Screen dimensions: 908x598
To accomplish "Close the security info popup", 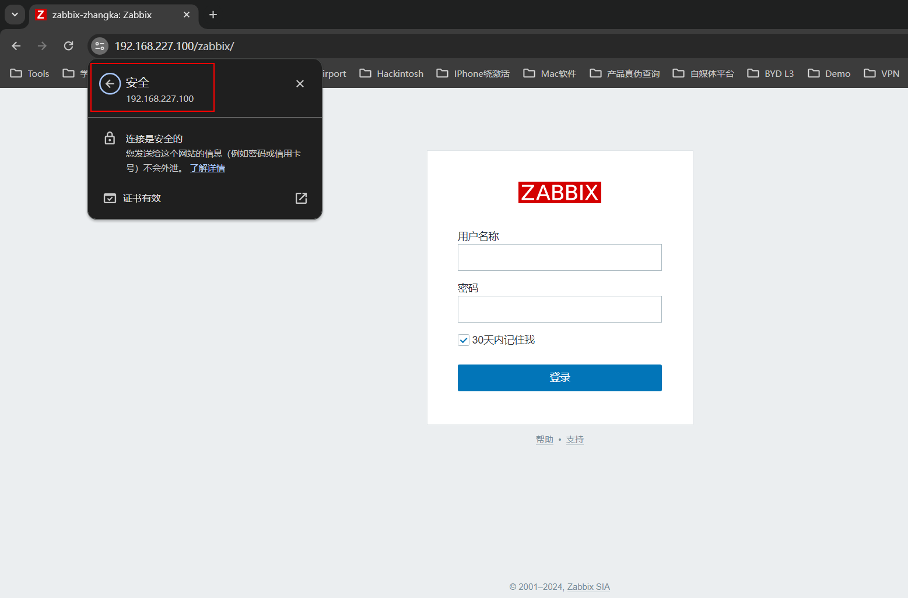I will pos(300,84).
